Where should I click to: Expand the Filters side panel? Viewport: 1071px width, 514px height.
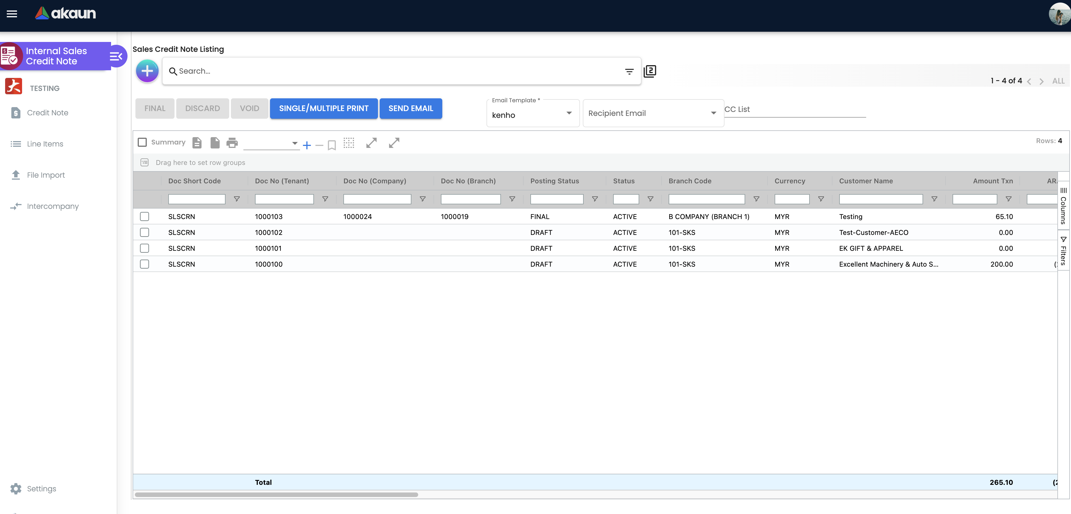tap(1064, 250)
